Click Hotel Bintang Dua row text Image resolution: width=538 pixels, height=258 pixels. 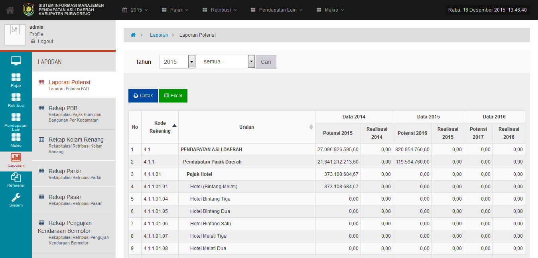pos(210,211)
